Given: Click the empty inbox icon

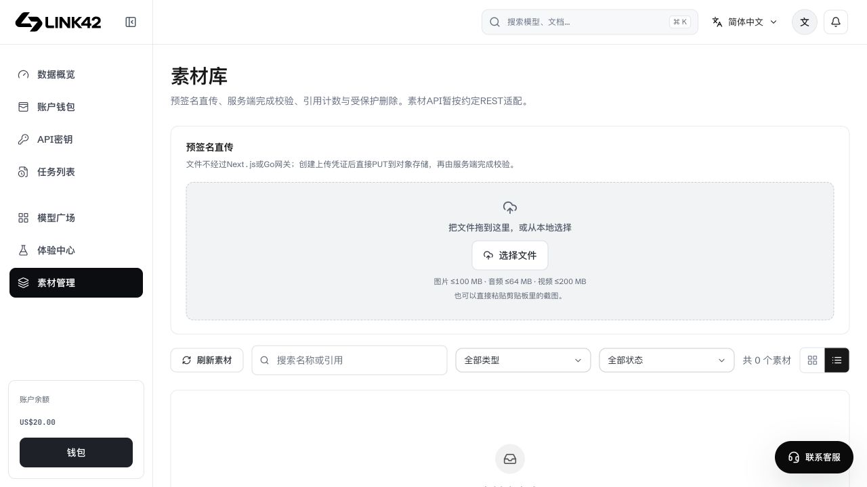Looking at the screenshot, I should [510, 459].
